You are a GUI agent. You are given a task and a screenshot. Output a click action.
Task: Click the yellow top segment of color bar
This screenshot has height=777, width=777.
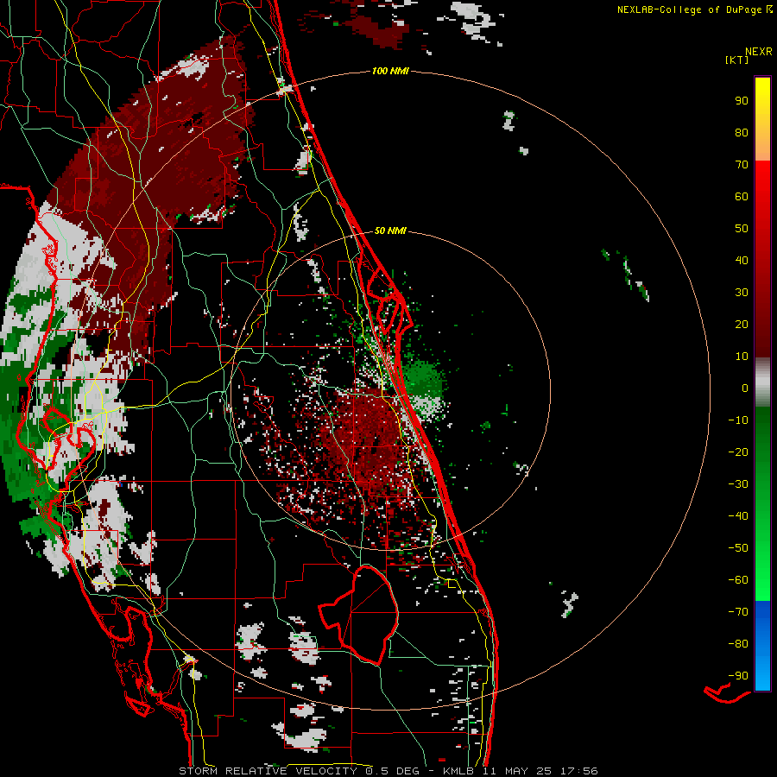[x=762, y=119]
